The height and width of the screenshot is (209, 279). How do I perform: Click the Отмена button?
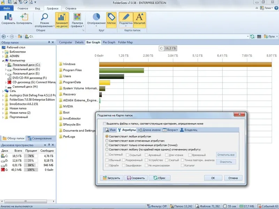[233, 178]
